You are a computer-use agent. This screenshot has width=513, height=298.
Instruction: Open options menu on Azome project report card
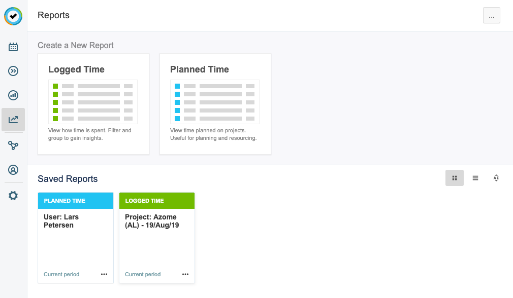point(185,274)
